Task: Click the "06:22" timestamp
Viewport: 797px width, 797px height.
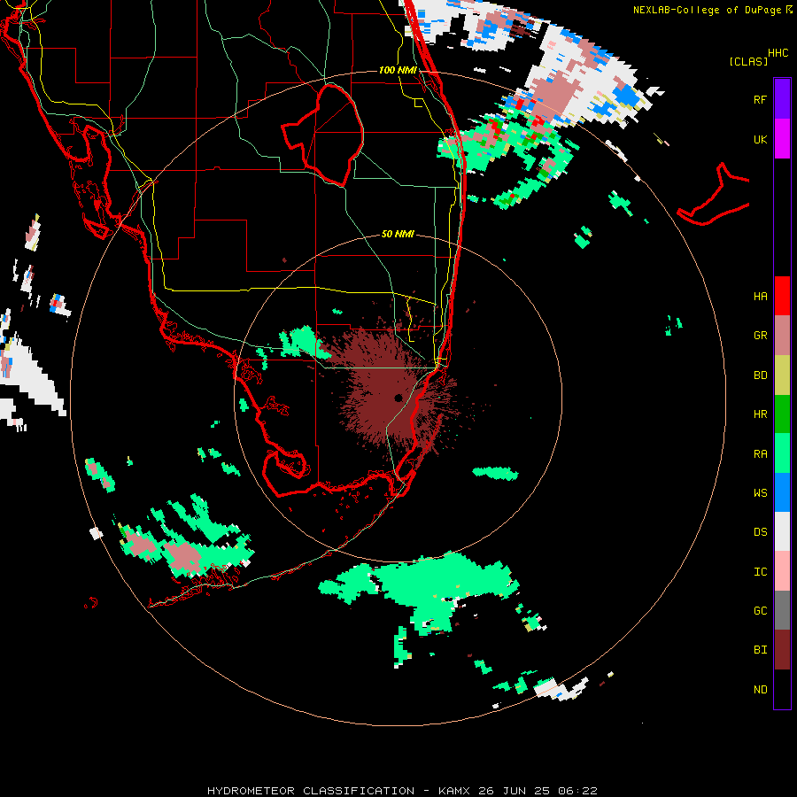Action: tap(576, 791)
